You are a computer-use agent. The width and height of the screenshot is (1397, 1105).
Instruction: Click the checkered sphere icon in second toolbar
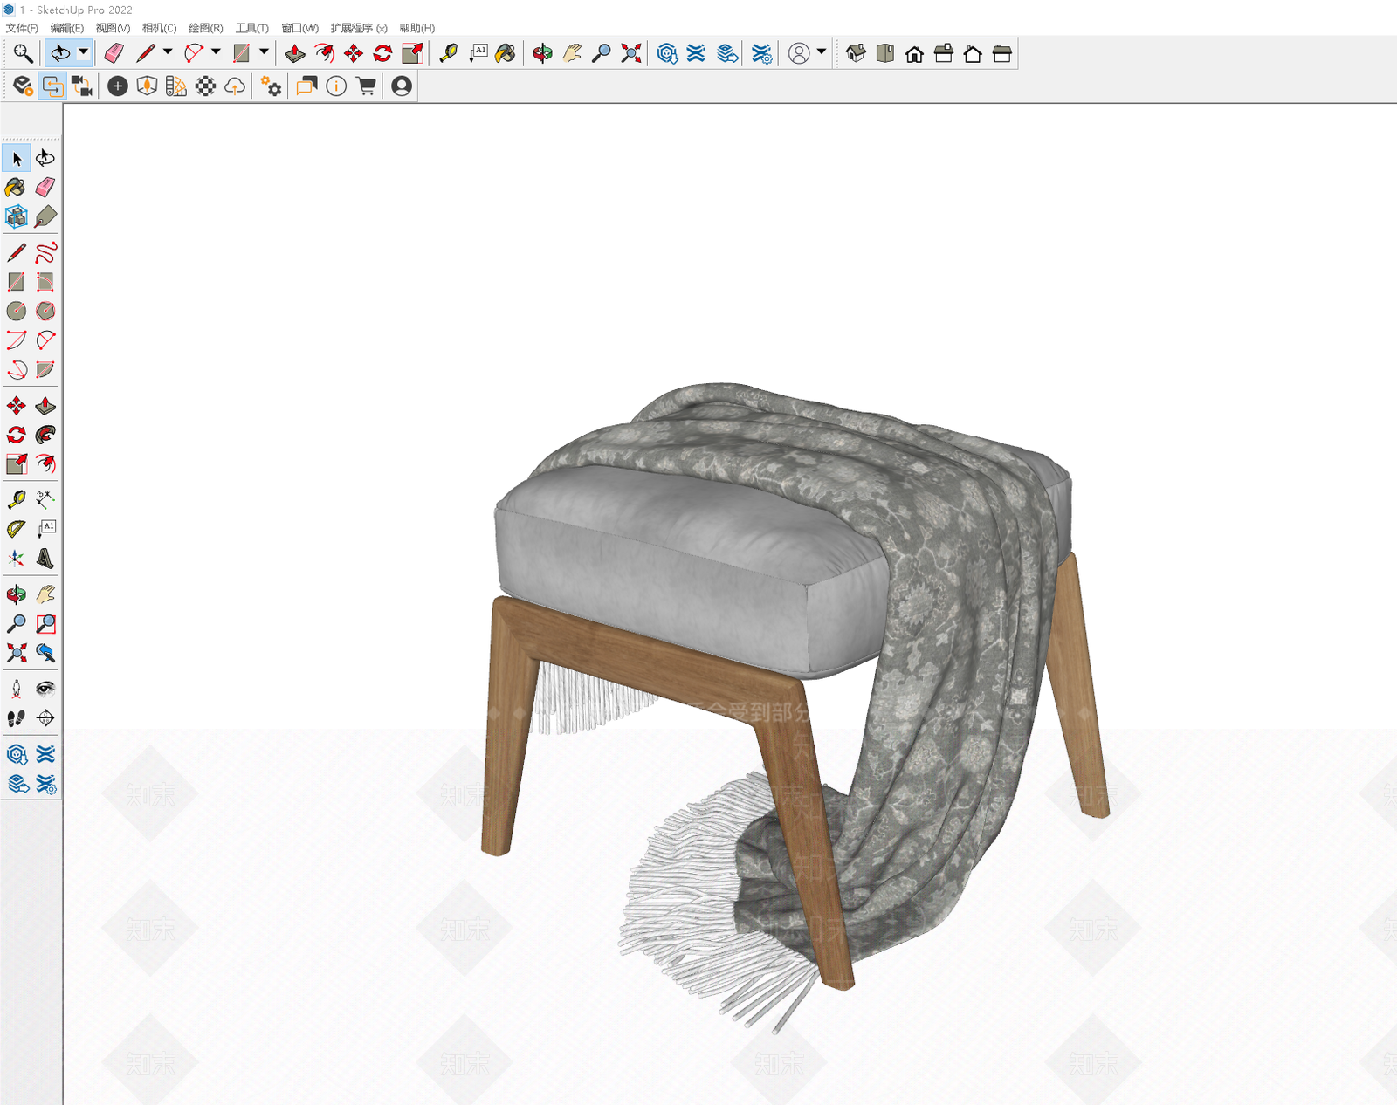pos(205,86)
